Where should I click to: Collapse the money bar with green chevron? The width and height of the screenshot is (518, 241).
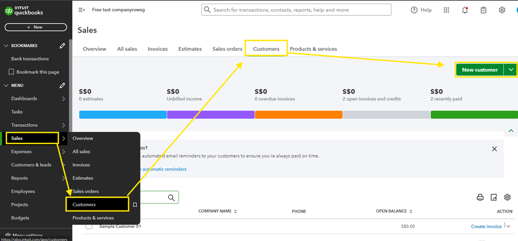coord(511,131)
